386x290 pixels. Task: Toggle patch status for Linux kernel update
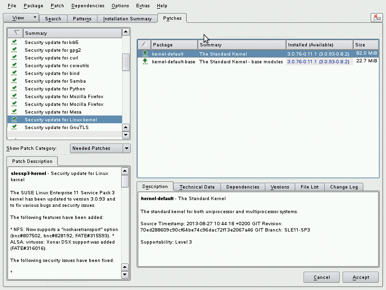[x=14, y=120]
